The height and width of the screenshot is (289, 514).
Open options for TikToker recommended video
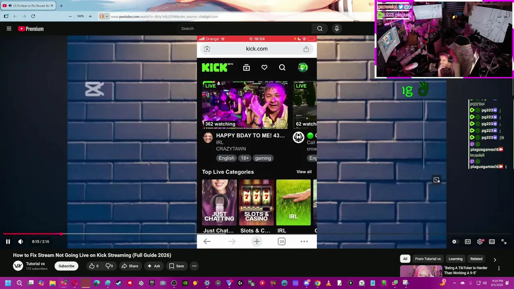[499, 269]
